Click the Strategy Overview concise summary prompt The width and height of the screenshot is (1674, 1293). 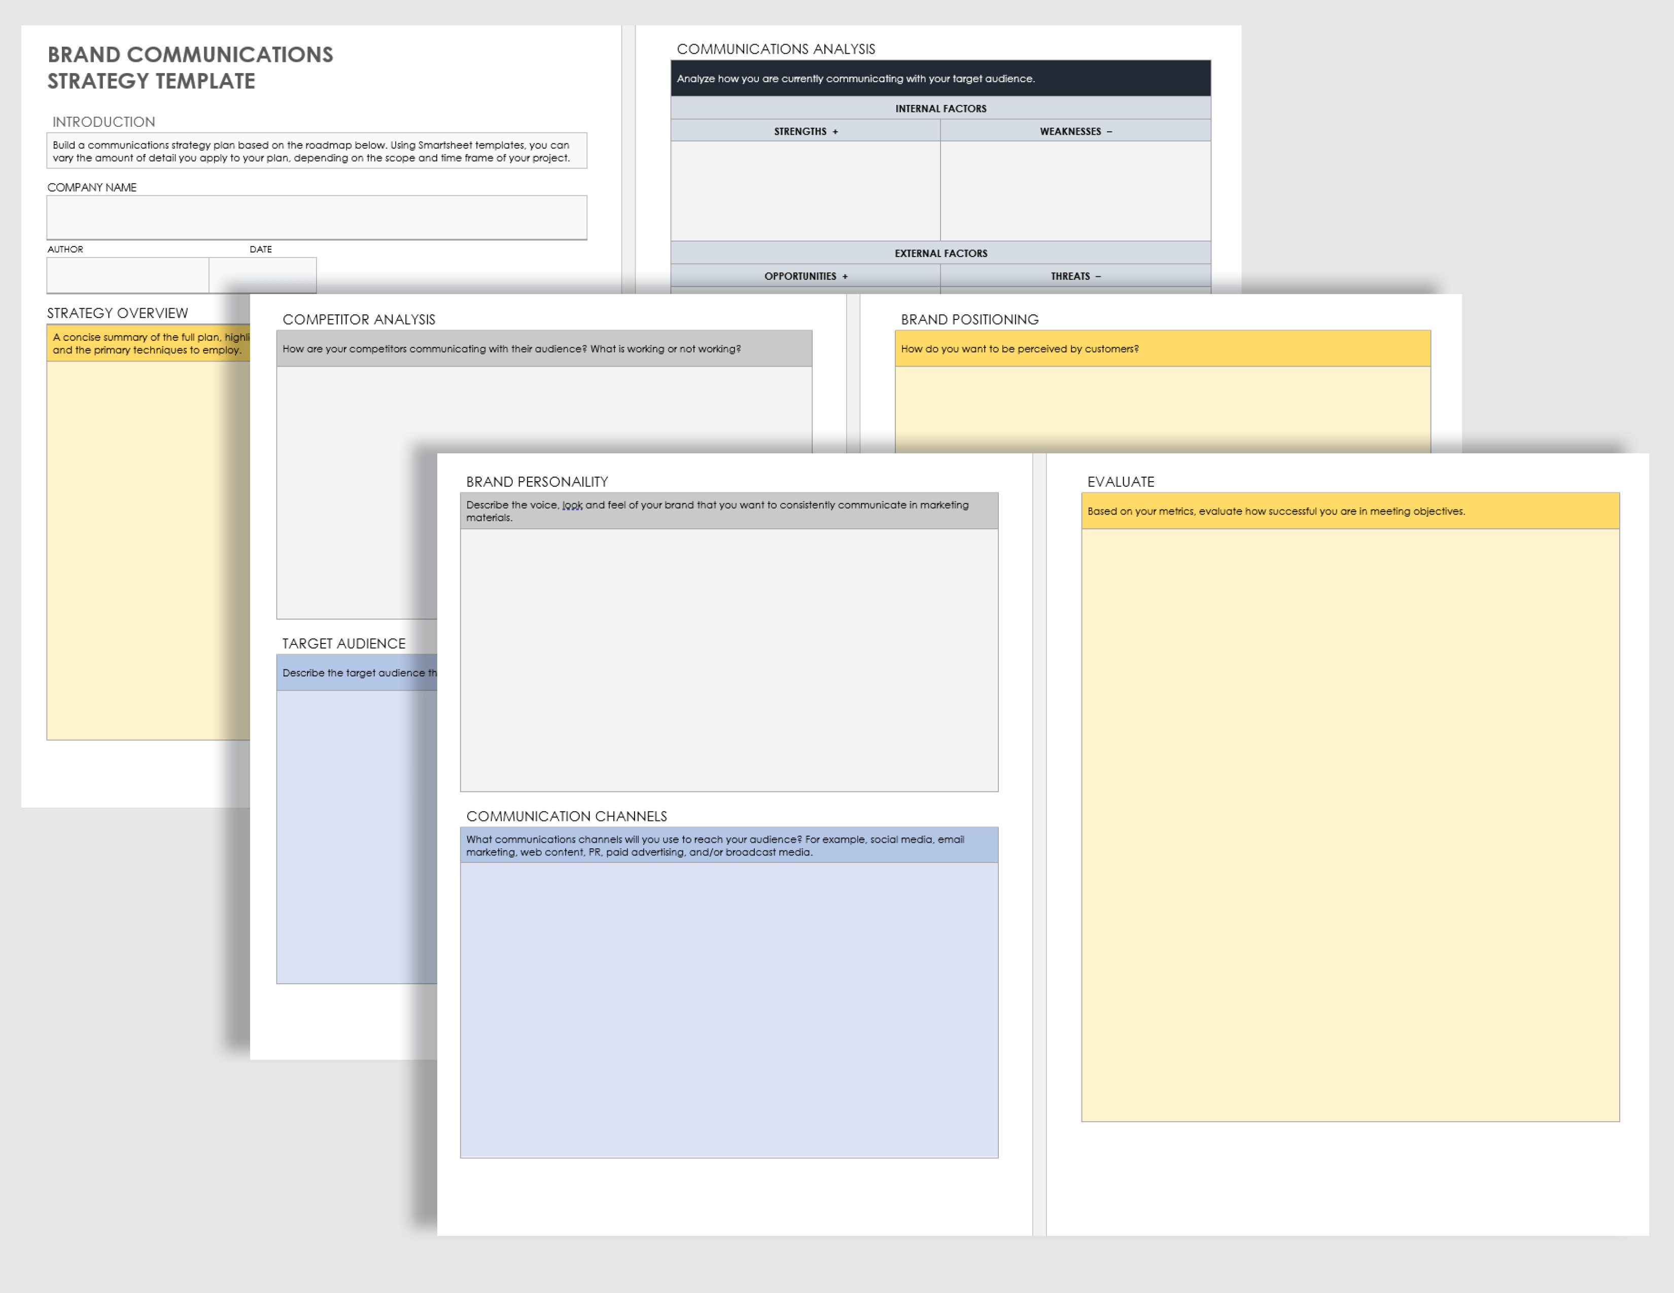click(149, 343)
